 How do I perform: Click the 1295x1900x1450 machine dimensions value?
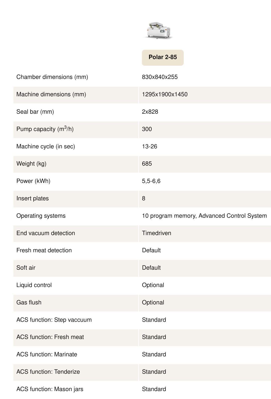(165, 94)
